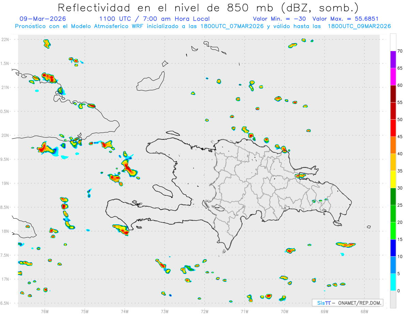
Task: Click the time '1100 UTC / 7:00 am Hora Local'
Action: (x=154, y=19)
